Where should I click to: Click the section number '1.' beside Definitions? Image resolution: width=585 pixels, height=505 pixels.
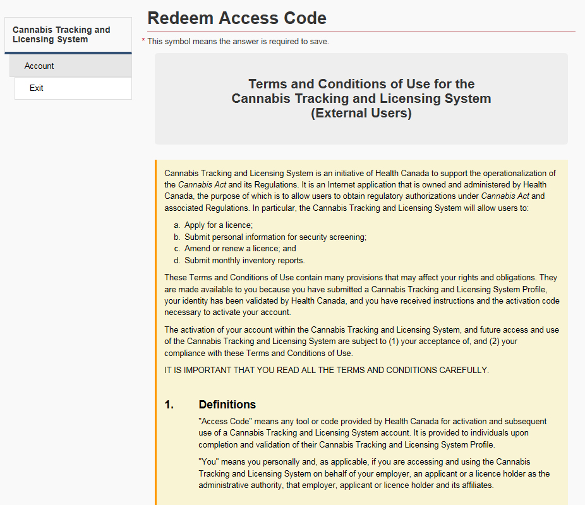169,405
